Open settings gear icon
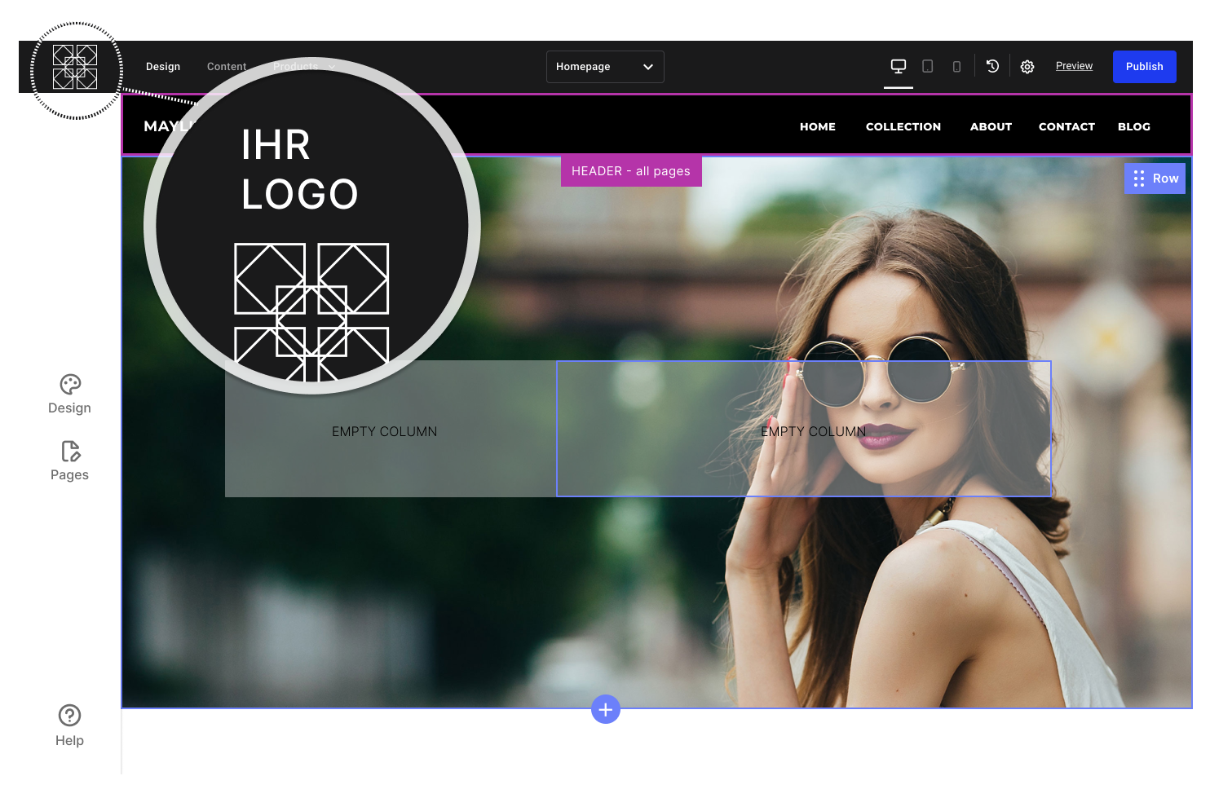Viewport: 1210px width, 798px height. point(1027,67)
